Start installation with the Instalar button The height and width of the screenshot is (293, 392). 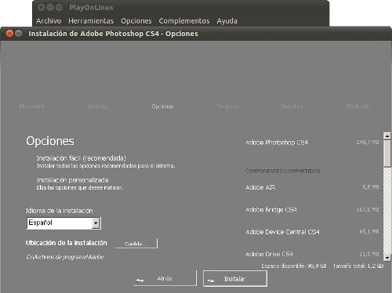coord(235,279)
